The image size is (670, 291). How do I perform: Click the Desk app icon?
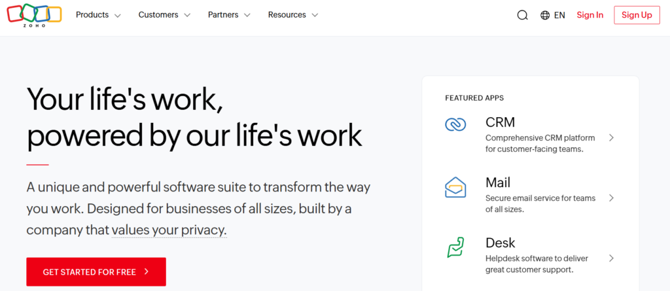[455, 247]
